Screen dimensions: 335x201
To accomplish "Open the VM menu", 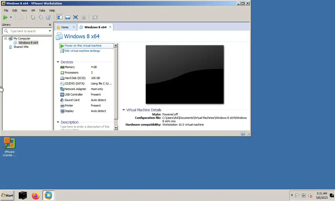I will (x=33, y=10).
